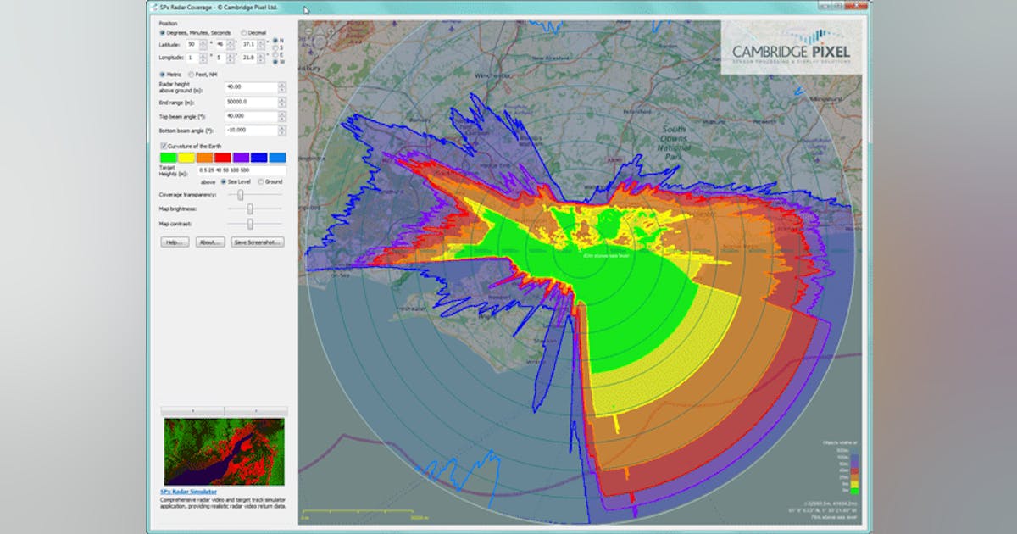
Task: Open the Help dialog
Action: (175, 242)
